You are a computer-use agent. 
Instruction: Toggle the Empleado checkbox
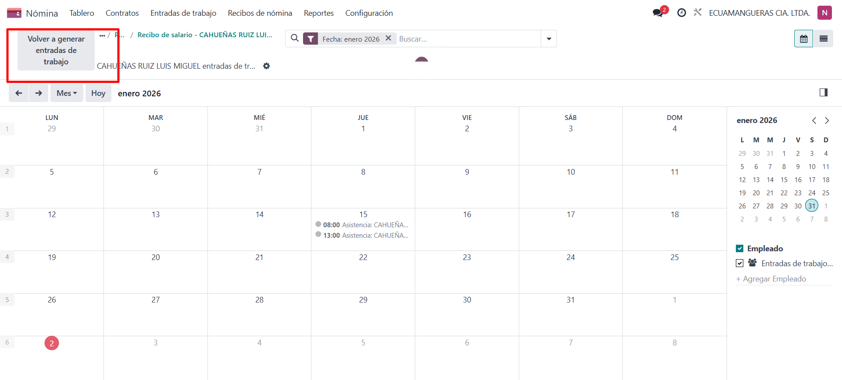pyautogui.click(x=740, y=249)
